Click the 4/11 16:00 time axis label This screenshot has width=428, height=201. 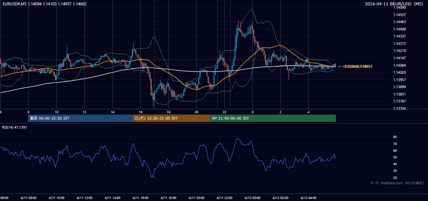pos(141,198)
